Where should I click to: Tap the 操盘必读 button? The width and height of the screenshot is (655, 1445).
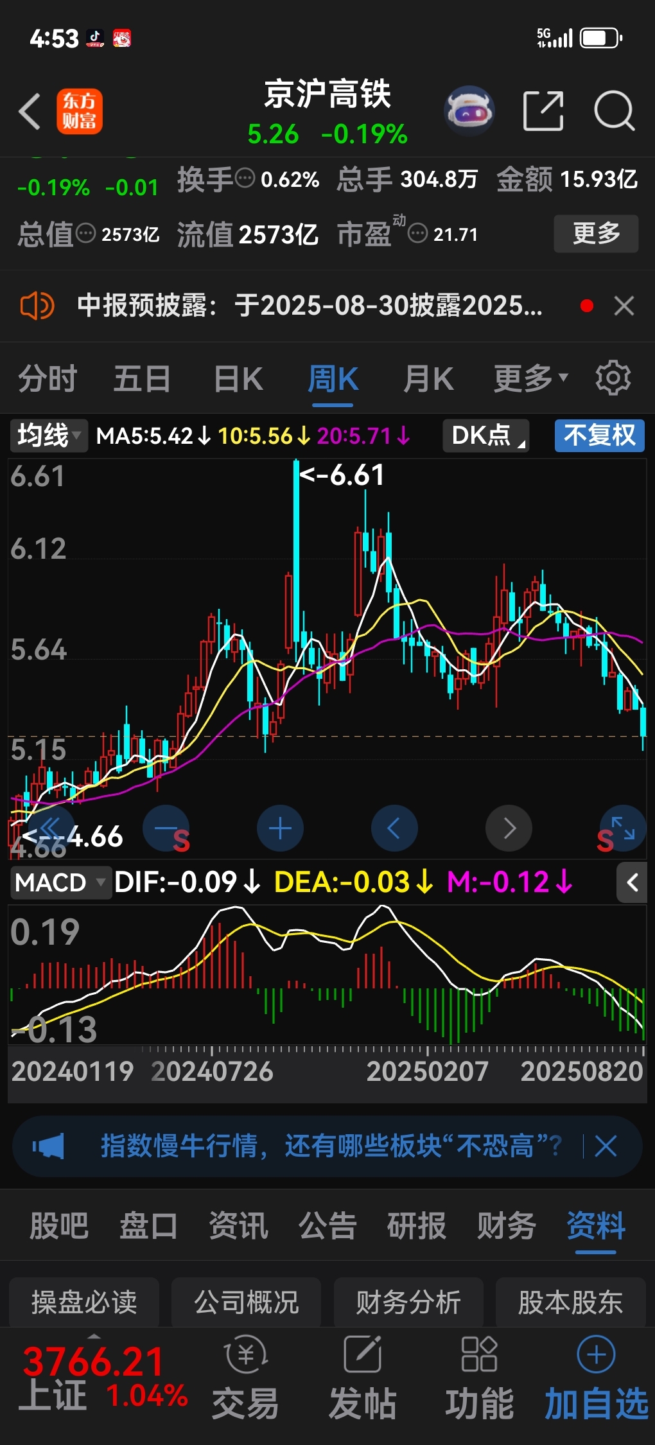(x=84, y=1302)
